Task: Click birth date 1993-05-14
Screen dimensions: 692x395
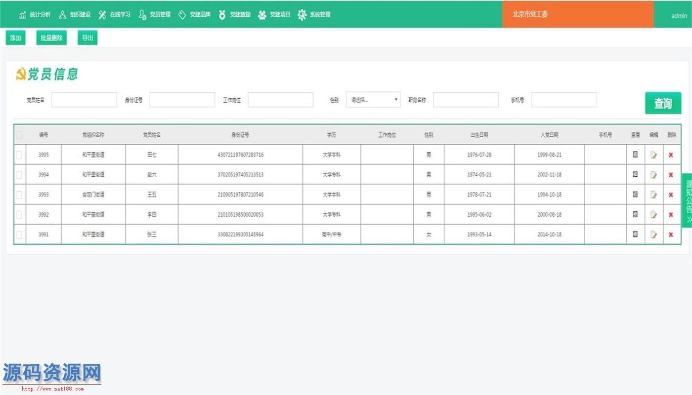Action: [479, 235]
